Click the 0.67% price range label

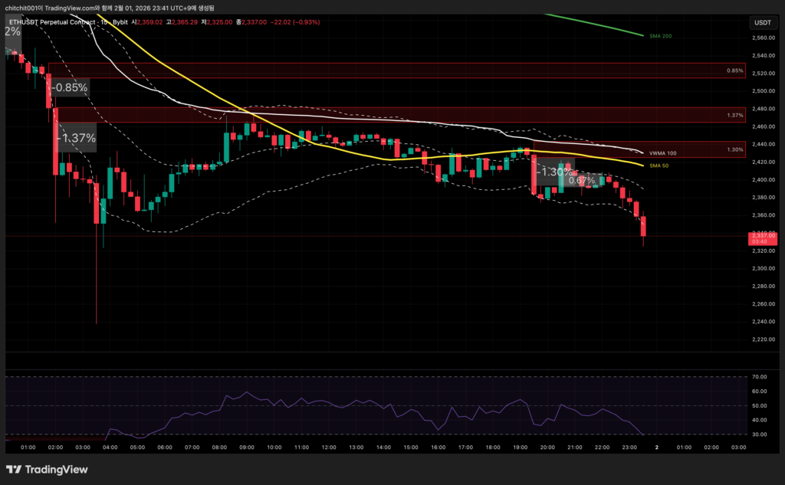coord(583,181)
